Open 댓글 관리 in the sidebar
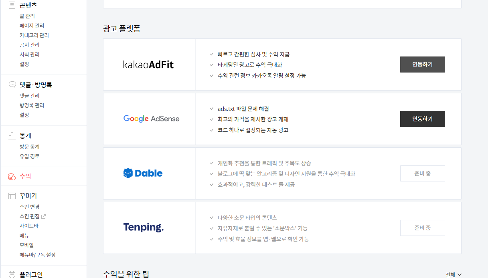The image size is (488, 278). click(29, 96)
